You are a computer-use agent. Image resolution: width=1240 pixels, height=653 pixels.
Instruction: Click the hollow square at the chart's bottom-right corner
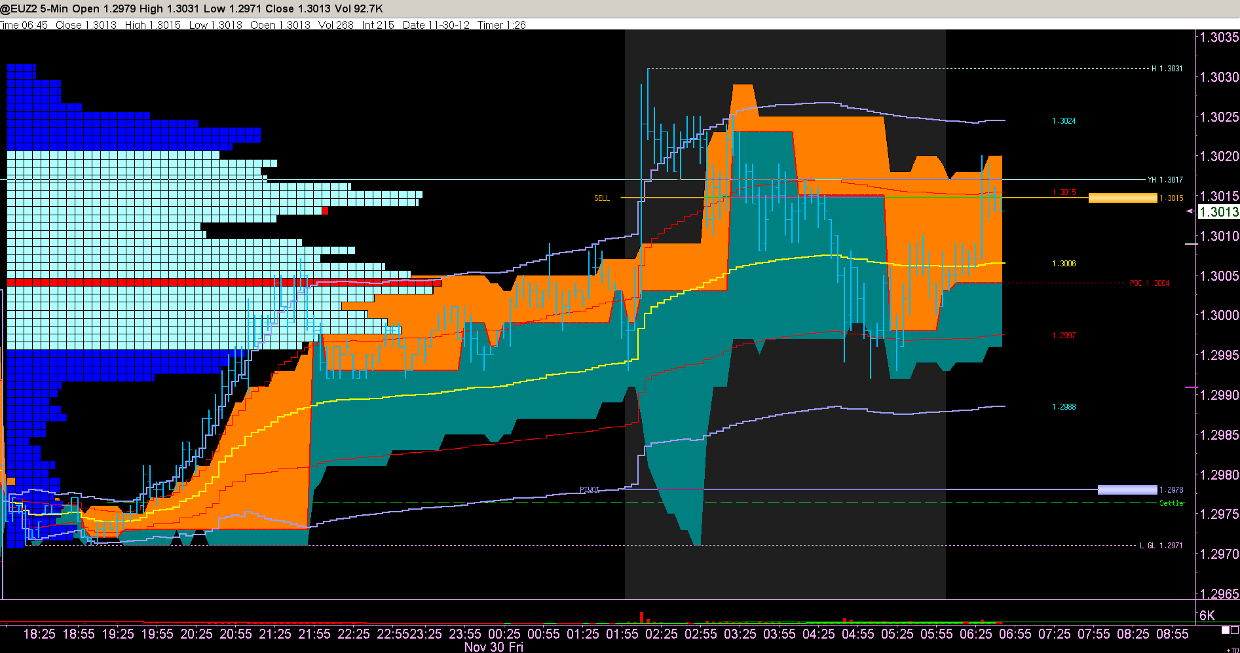(1235, 631)
